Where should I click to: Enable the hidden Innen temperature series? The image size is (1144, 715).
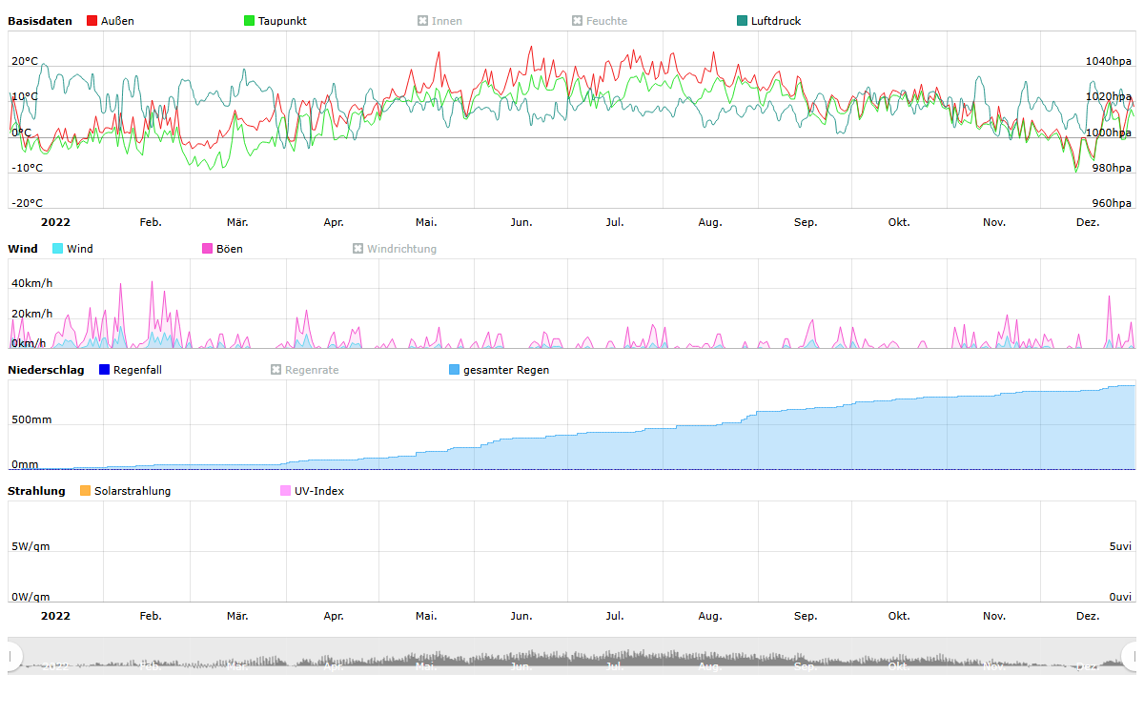[x=423, y=21]
